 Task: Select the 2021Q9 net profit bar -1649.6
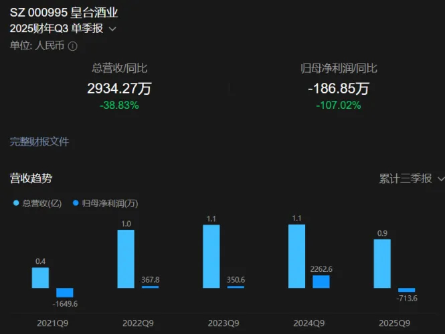(x=65, y=293)
